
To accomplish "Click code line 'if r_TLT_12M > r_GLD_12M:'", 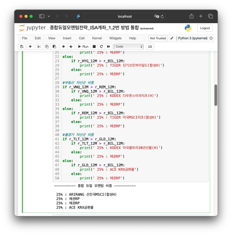I will 89,139.
